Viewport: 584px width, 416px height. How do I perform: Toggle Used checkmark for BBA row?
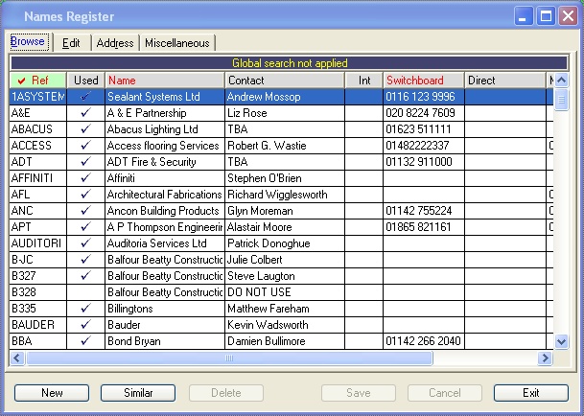(86, 341)
